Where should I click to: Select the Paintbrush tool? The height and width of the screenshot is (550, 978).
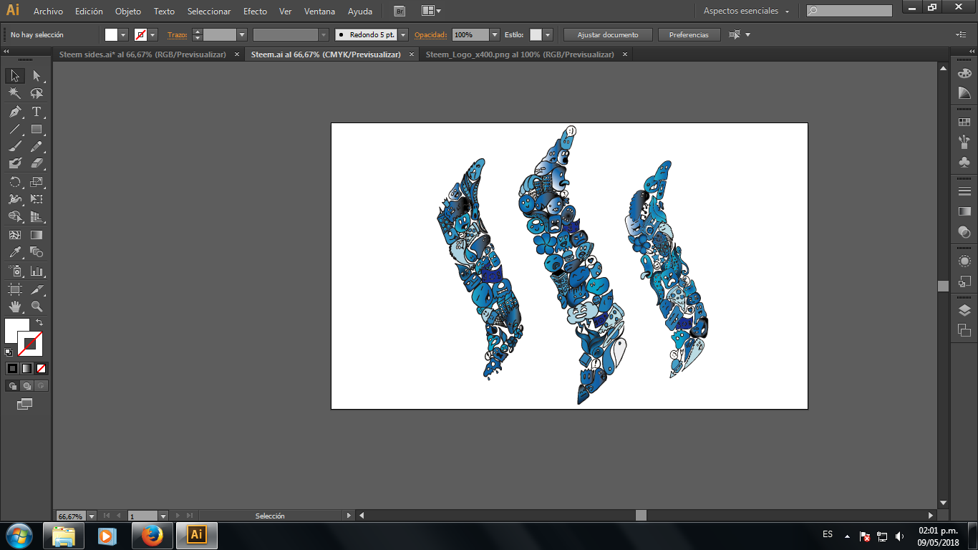(x=14, y=147)
